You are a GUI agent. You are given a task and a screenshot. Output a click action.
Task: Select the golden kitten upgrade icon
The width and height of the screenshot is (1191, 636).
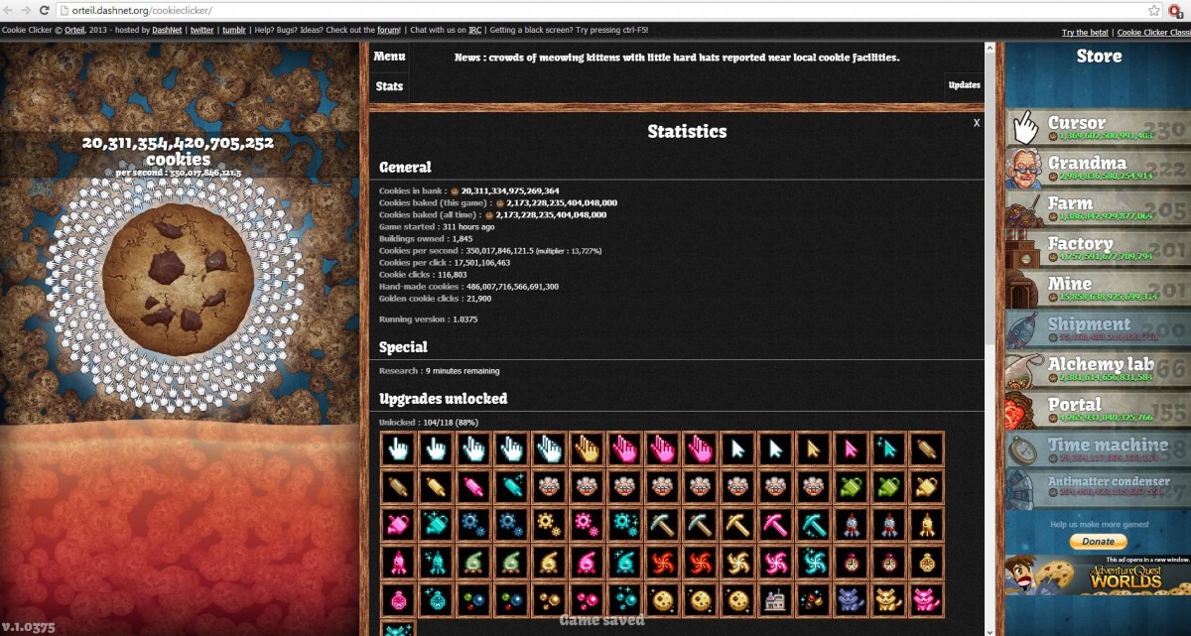(888, 599)
